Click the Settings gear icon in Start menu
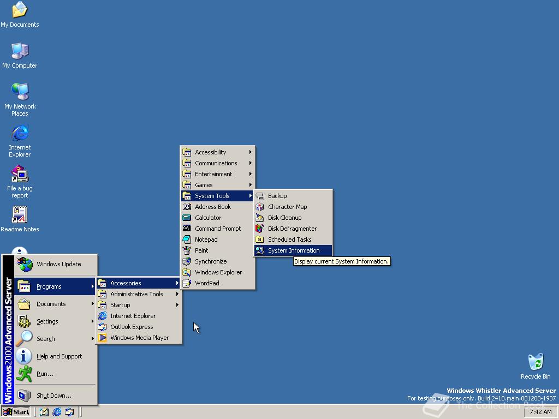Image resolution: width=559 pixels, height=419 pixels. pyautogui.click(x=24, y=321)
